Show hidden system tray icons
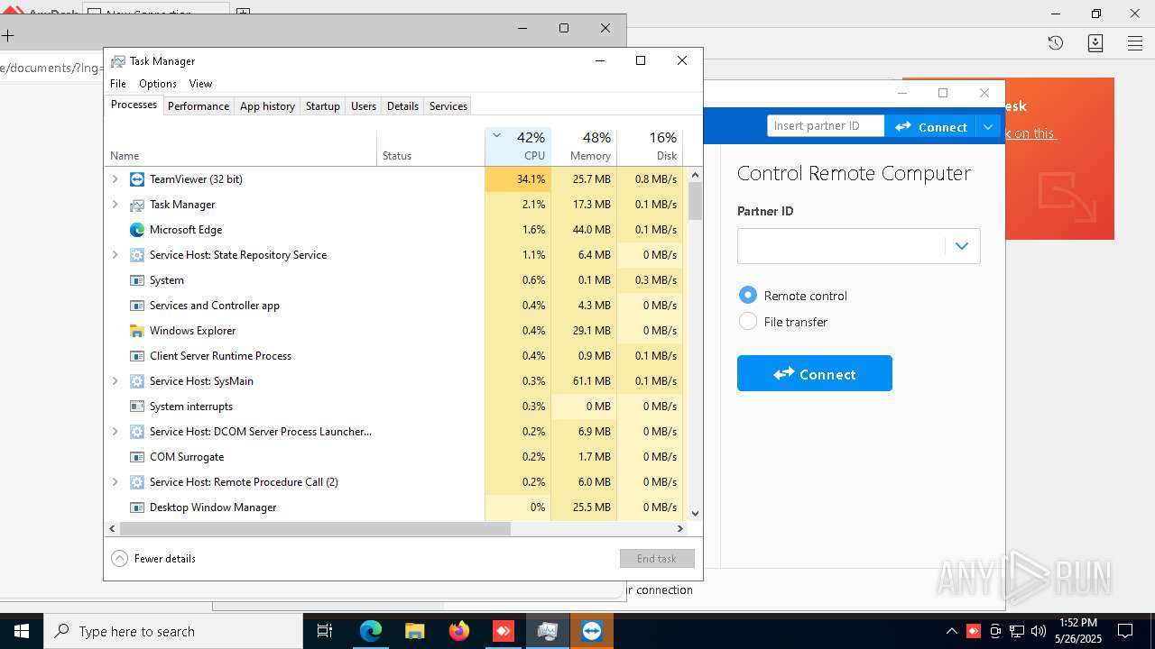This screenshot has height=649, width=1155. [951, 631]
